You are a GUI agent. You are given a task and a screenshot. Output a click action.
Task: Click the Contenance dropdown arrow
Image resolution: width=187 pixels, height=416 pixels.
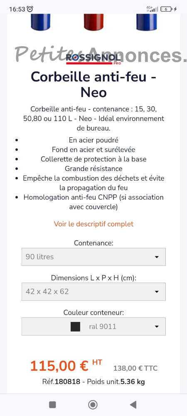pyautogui.click(x=157, y=257)
